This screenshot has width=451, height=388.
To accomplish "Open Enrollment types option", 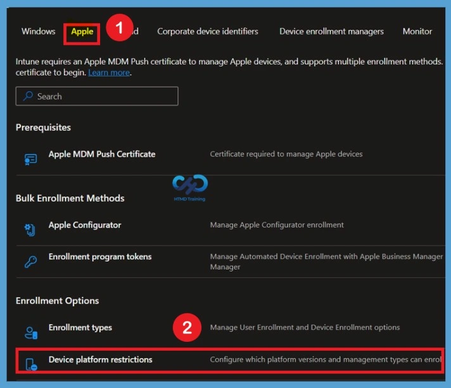I will [x=80, y=328].
